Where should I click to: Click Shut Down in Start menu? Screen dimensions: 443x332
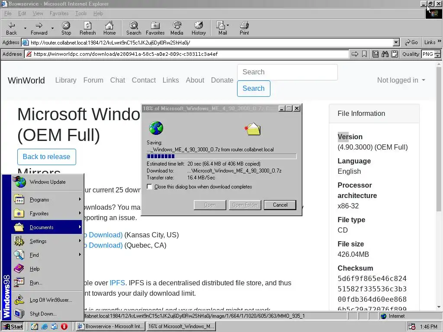(47, 314)
